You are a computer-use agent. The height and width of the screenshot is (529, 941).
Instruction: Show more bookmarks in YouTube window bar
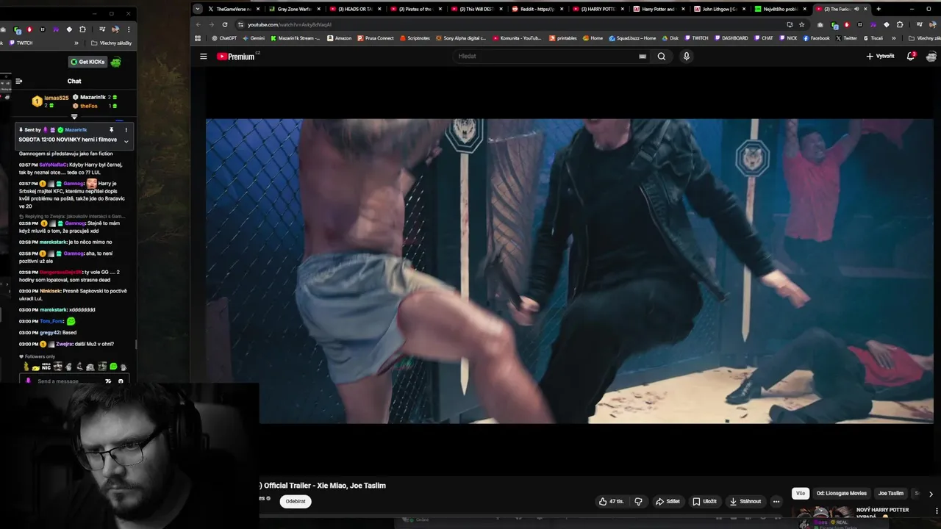[x=894, y=38]
